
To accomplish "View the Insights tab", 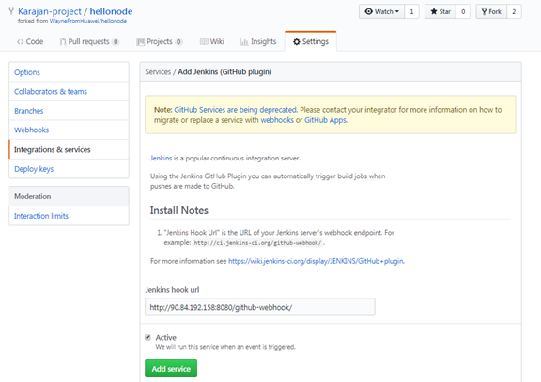I will tap(258, 41).
